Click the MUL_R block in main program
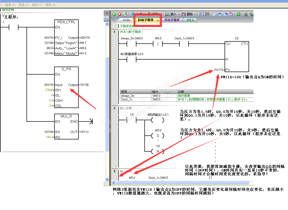This screenshot has width=288, height=210. click(66, 126)
